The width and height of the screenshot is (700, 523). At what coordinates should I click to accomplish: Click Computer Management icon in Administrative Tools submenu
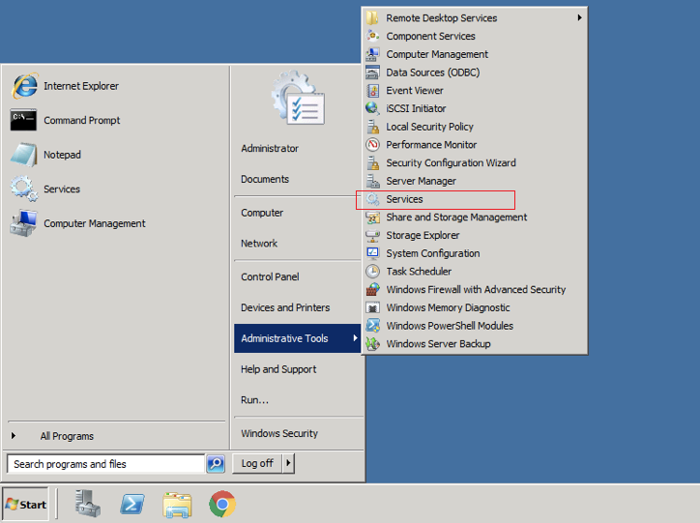coord(372,54)
